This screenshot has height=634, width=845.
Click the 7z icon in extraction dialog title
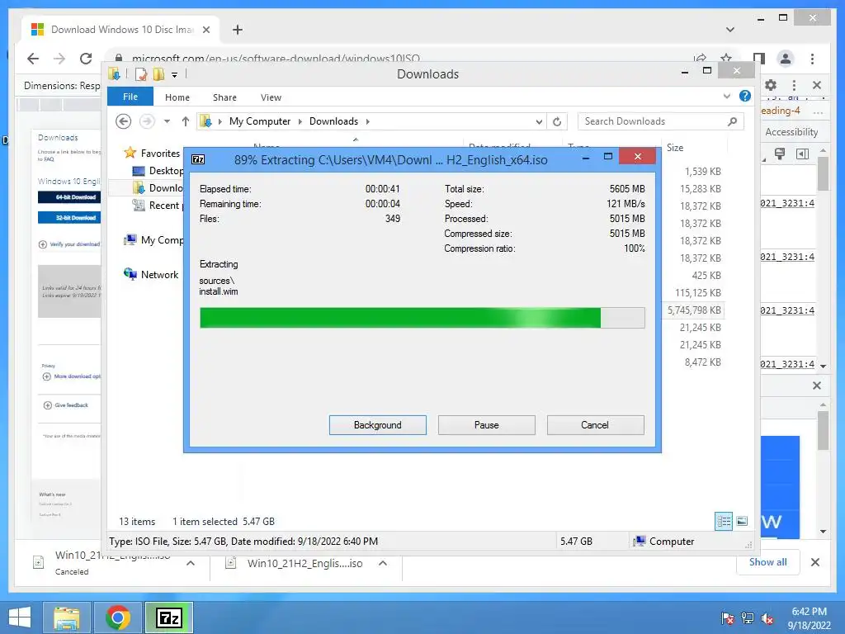click(x=198, y=159)
